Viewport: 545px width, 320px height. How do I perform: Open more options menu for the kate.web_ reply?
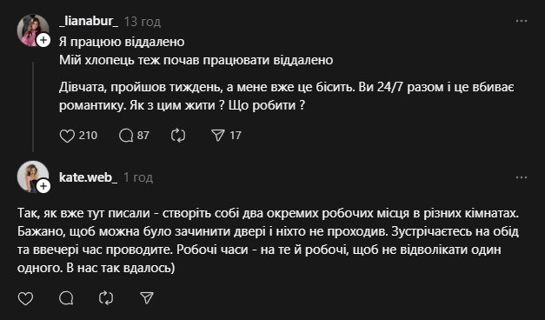coord(522,177)
